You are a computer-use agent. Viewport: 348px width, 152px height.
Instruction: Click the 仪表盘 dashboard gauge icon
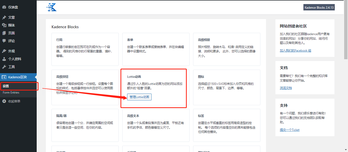pyautogui.click(x=4, y=7)
